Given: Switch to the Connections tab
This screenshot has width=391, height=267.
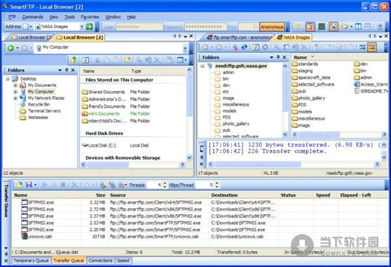Looking at the screenshot, I should [x=100, y=260].
